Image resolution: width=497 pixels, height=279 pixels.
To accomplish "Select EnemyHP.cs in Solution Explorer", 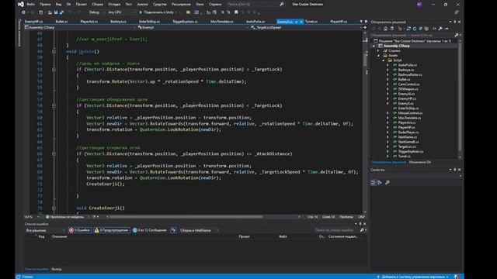I will (407, 98).
